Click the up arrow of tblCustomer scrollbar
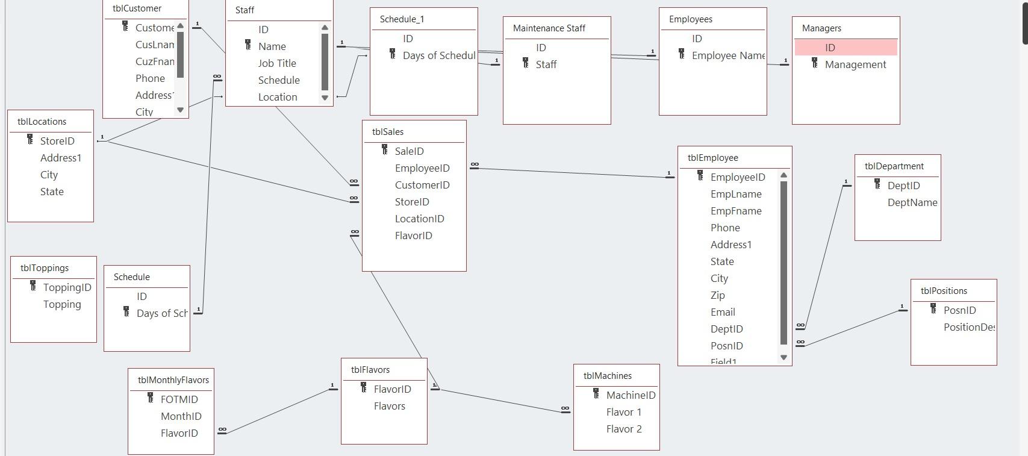This screenshot has height=456, width=1028. tap(180, 26)
